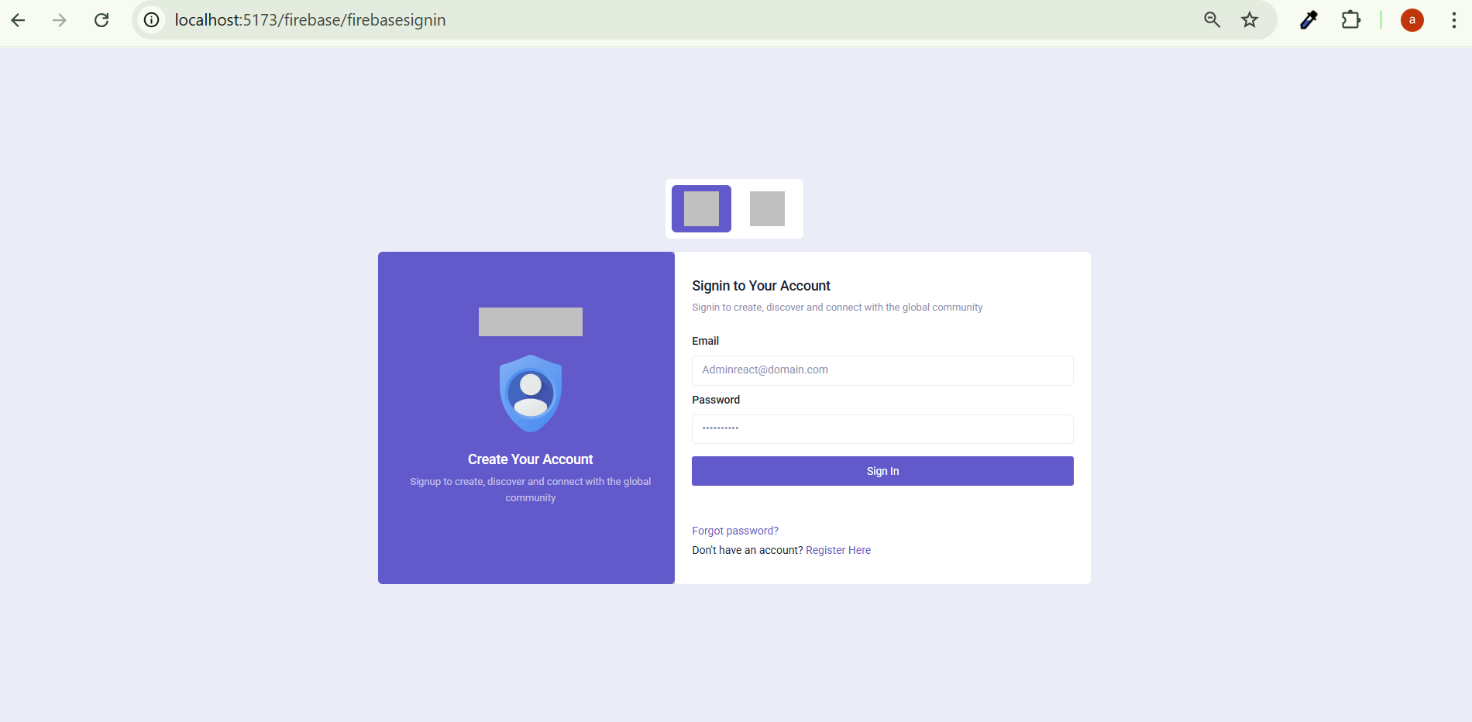Open the Forgot password? link
This screenshot has width=1472, height=722.
point(734,531)
